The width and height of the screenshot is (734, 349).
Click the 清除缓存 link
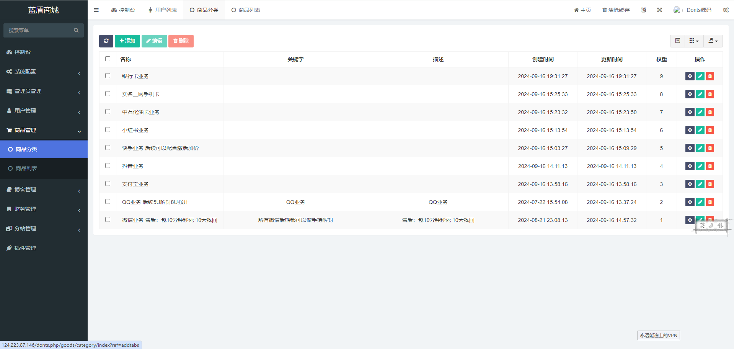point(616,10)
